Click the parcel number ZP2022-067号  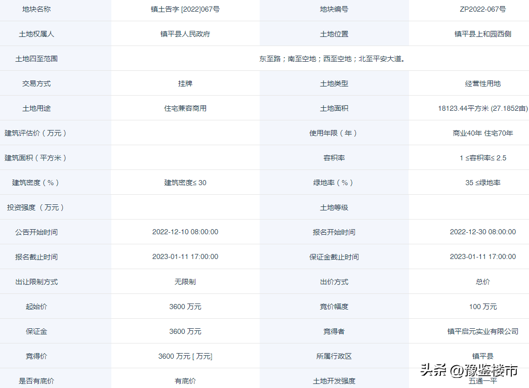482,9
